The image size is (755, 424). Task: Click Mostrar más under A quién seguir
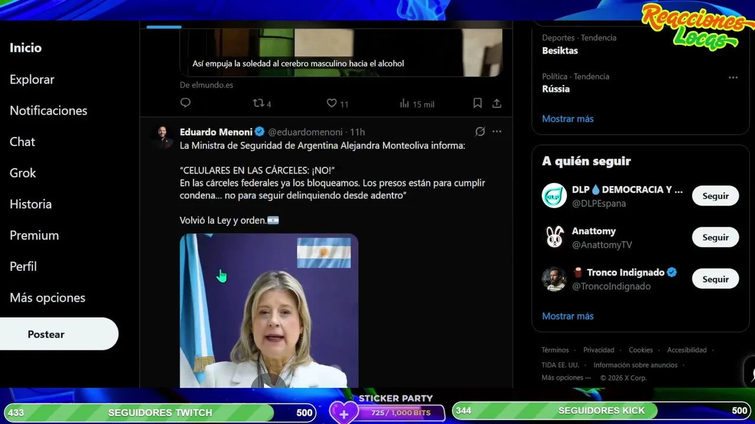[567, 316]
